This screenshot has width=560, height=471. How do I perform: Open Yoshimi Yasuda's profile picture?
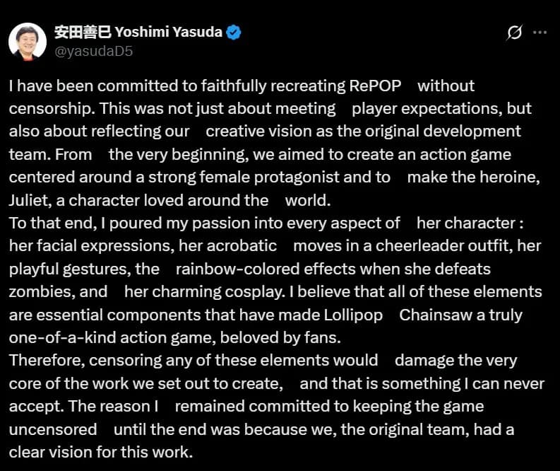(x=28, y=42)
